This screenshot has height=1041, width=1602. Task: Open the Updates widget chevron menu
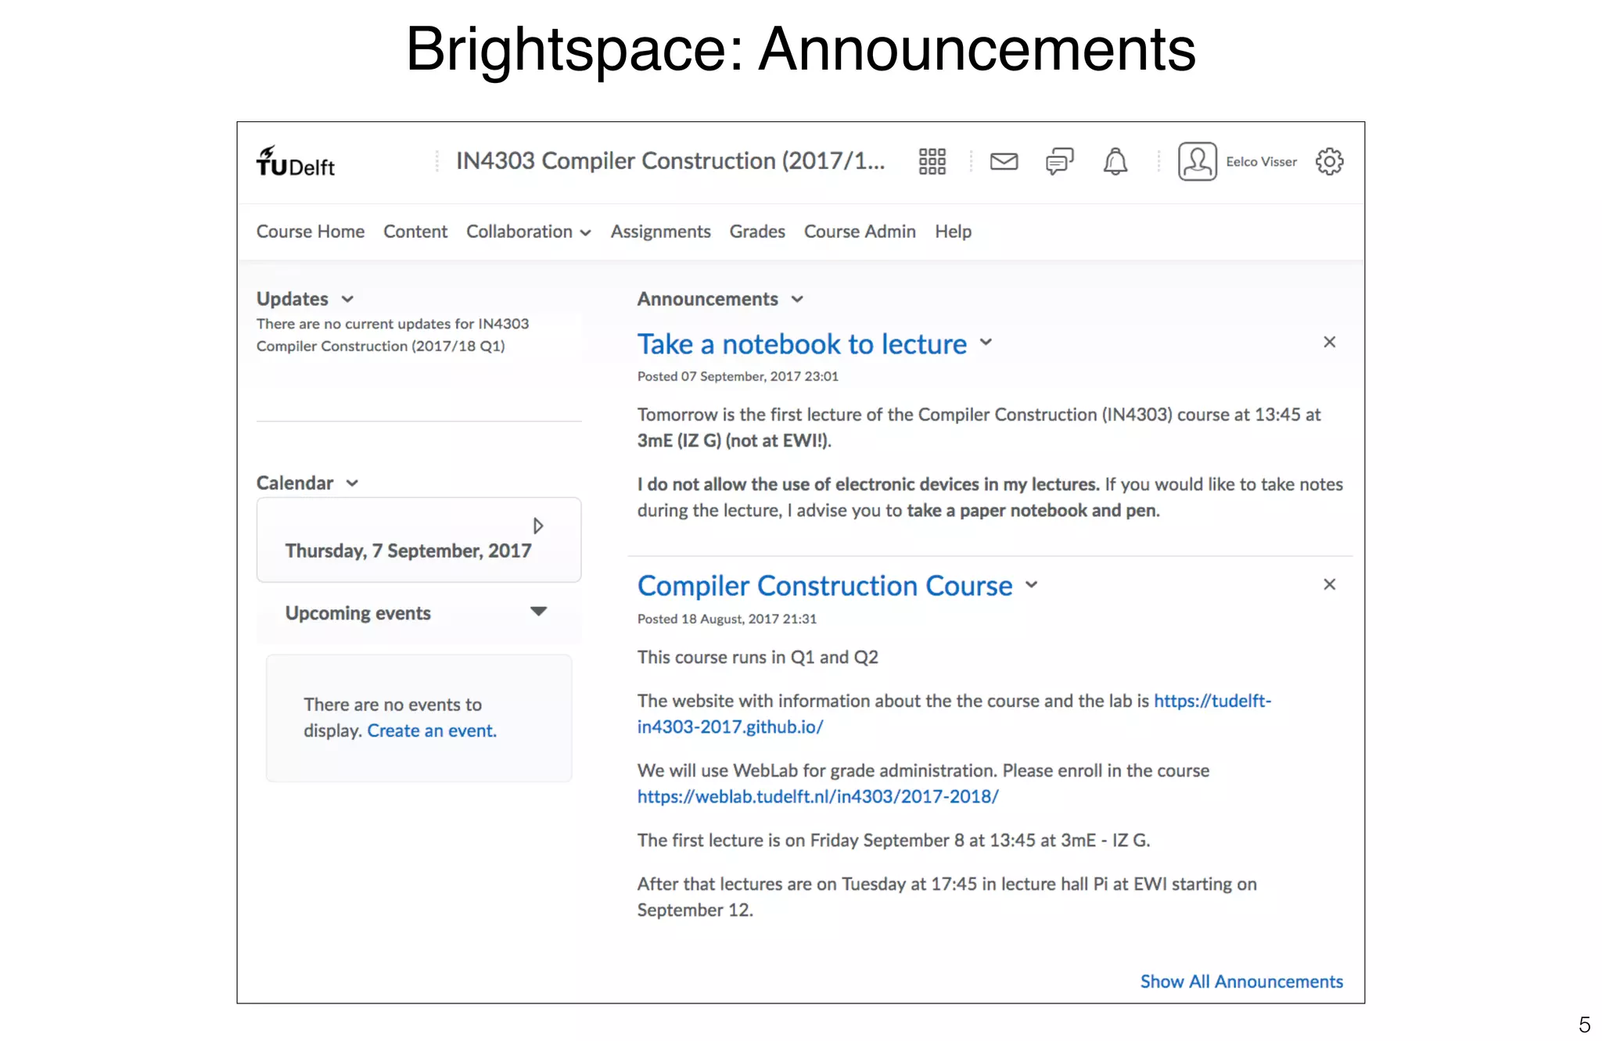[348, 300]
